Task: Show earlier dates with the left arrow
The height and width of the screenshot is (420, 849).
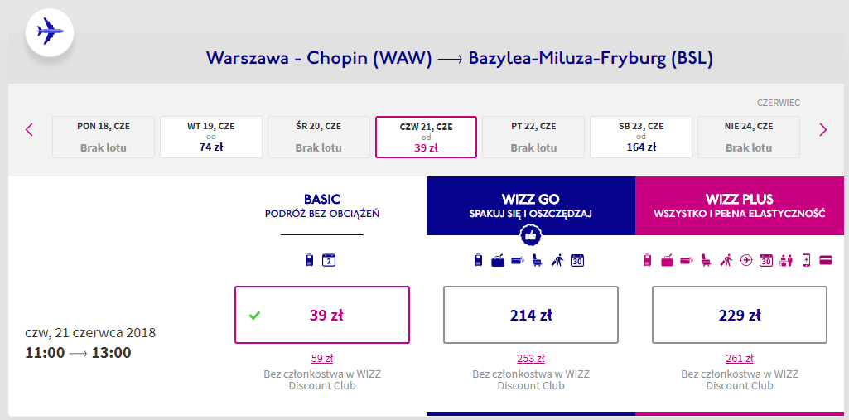Action: (x=30, y=129)
